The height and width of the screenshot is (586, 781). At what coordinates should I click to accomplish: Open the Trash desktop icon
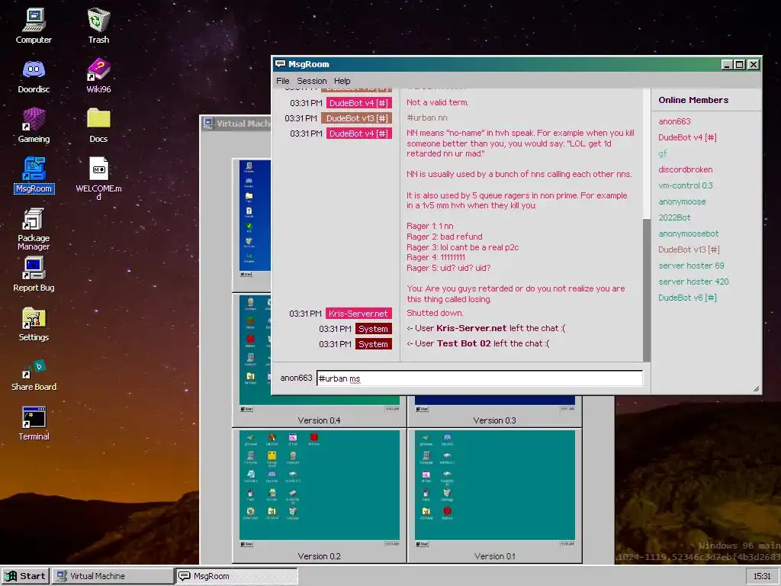coord(98,26)
